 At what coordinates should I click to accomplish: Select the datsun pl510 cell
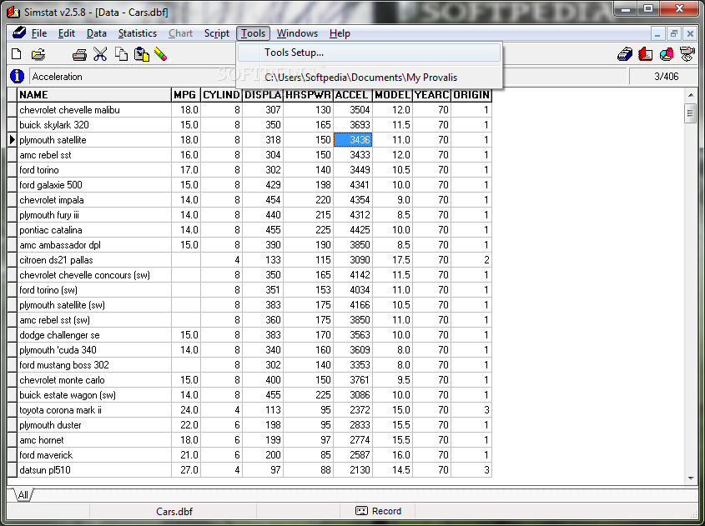(x=94, y=470)
